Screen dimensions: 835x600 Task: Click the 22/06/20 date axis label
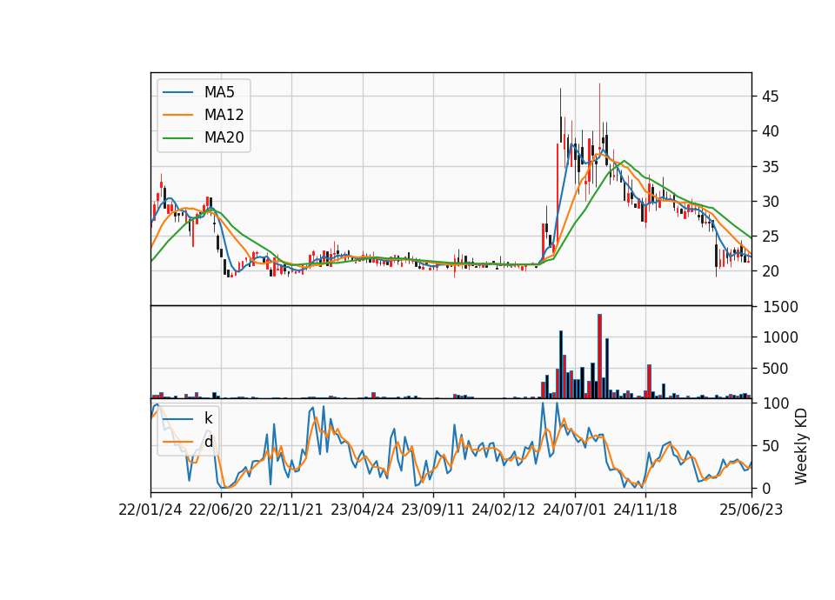221,510
